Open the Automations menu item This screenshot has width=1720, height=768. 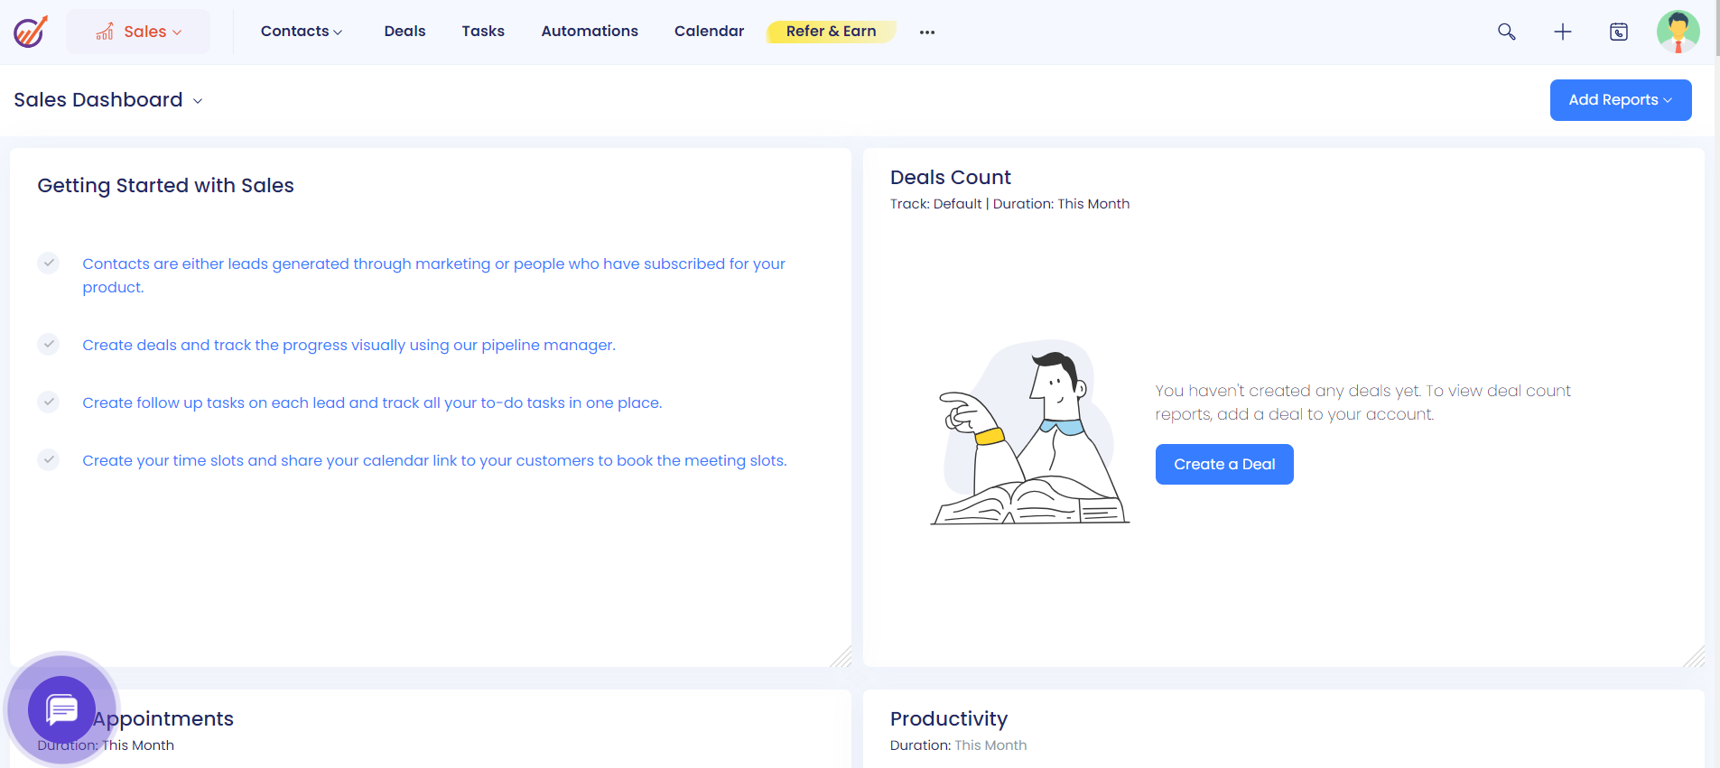[590, 32]
